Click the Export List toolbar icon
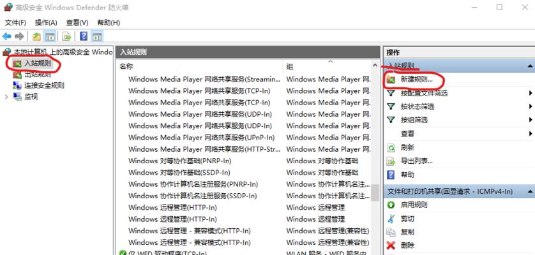535x255 pixels. point(66,36)
